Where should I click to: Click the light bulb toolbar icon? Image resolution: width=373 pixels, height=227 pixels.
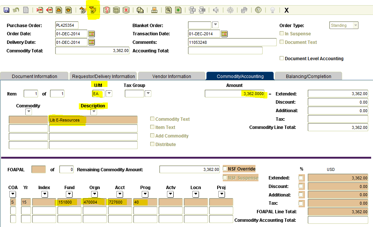click(x=273, y=10)
